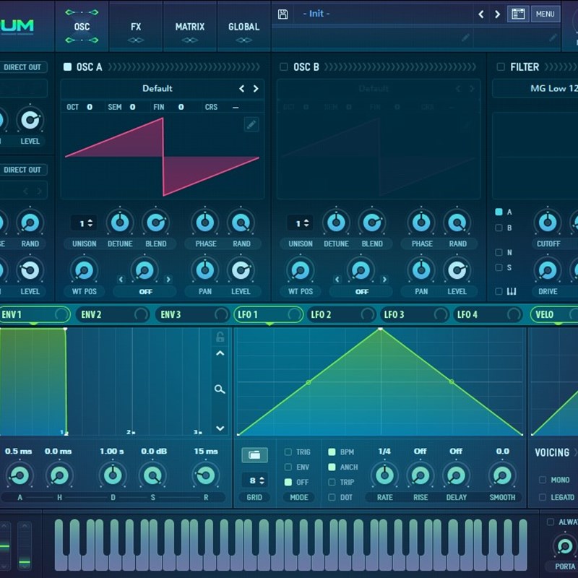Image resolution: width=578 pixels, height=578 pixels.
Task: Adjust the OSC A LEVEL knob
Action: pos(241,270)
